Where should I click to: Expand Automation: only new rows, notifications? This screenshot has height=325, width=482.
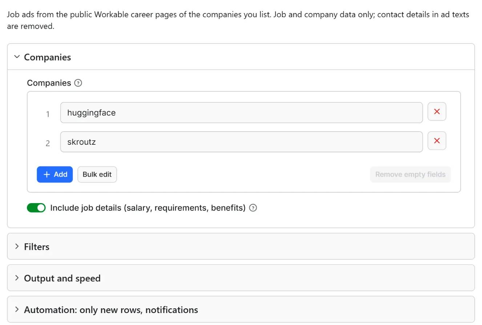[x=241, y=310]
